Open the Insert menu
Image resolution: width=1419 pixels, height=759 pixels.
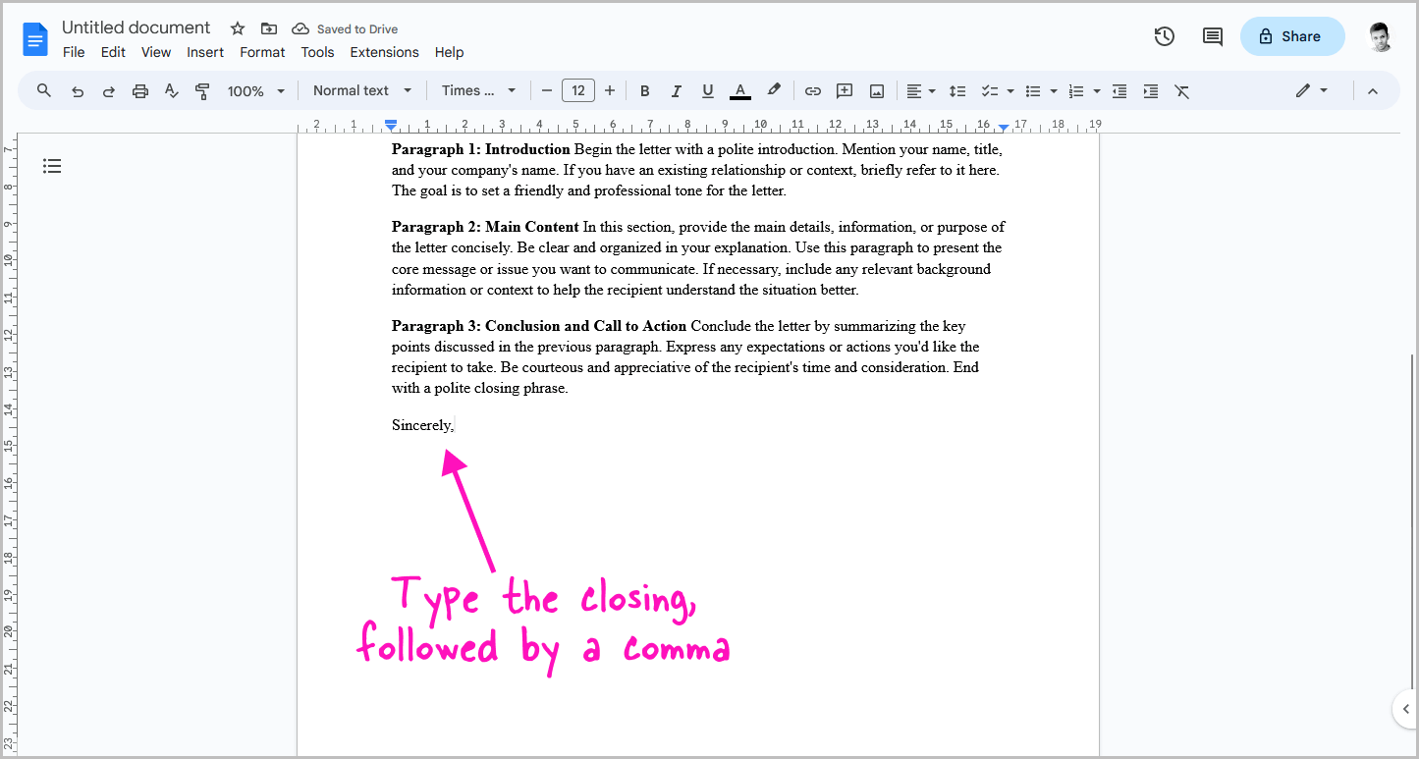point(205,52)
